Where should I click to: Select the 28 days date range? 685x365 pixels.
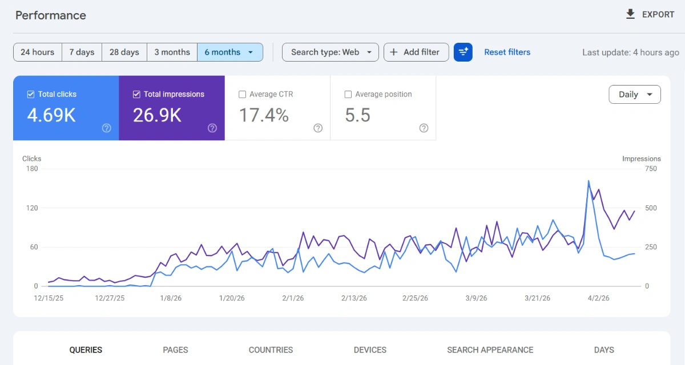click(x=124, y=52)
